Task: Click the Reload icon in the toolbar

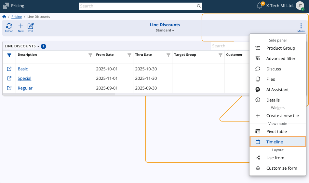Action: coord(9,26)
